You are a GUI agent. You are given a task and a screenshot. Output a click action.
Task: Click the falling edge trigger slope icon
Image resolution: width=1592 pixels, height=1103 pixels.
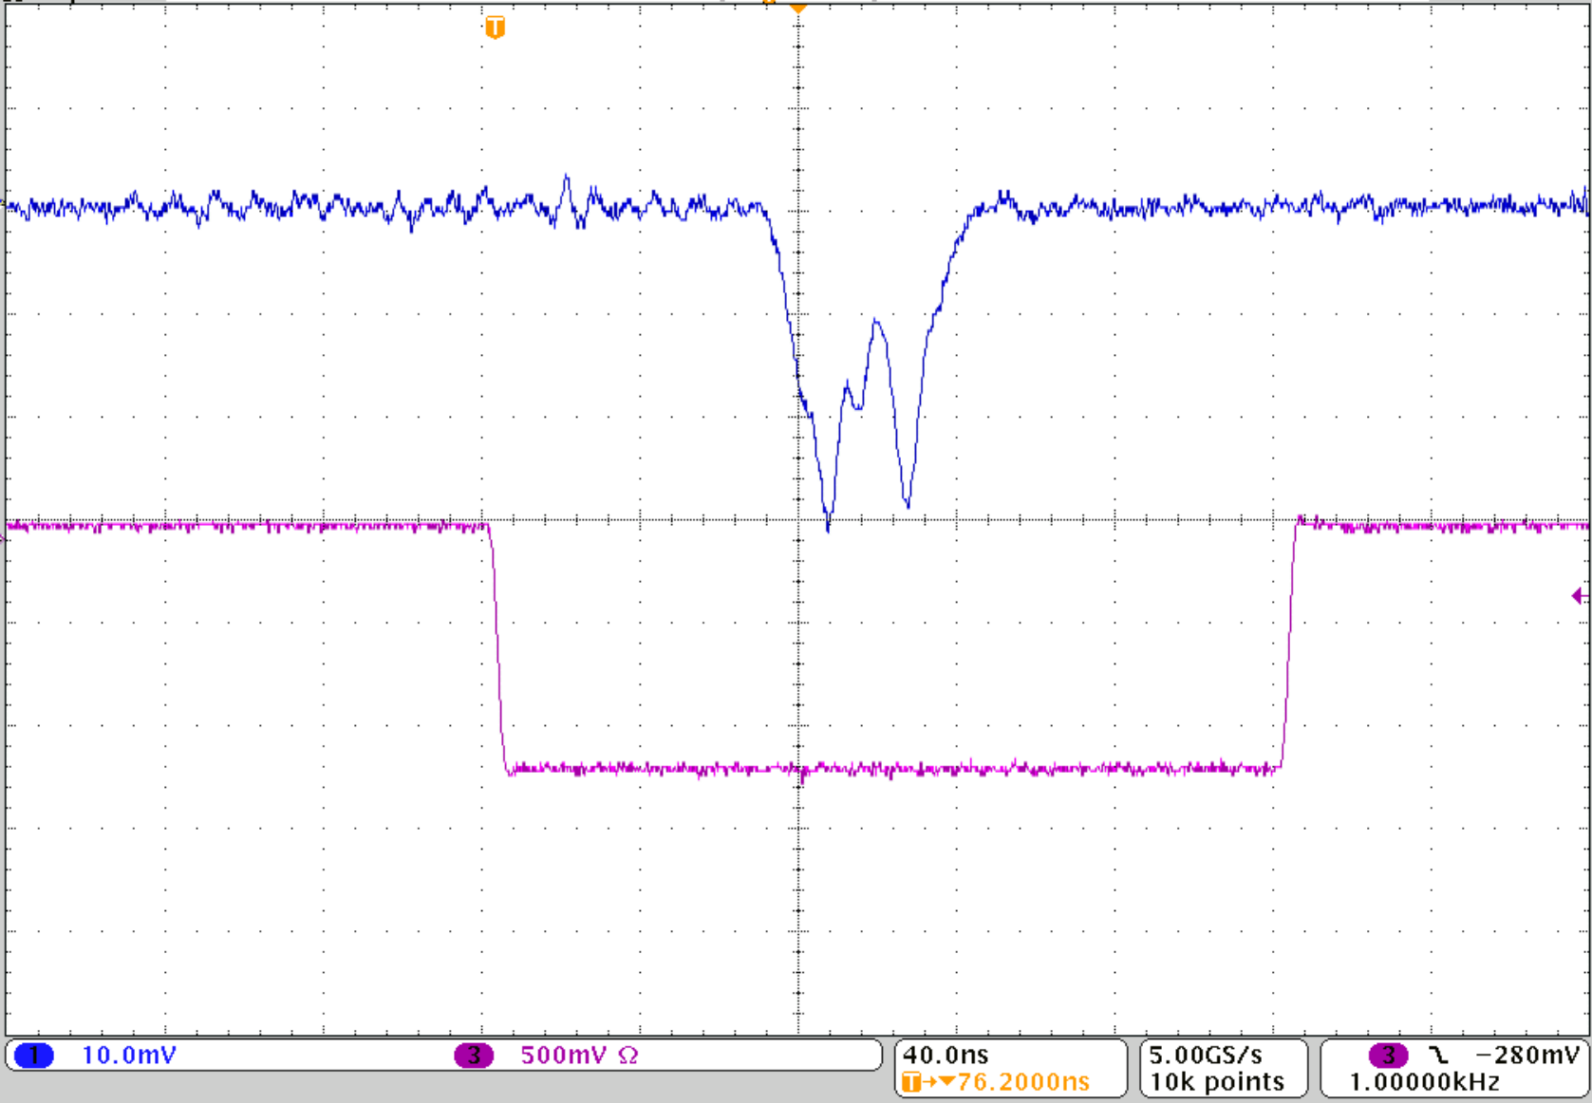click(x=1439, y=1055)
